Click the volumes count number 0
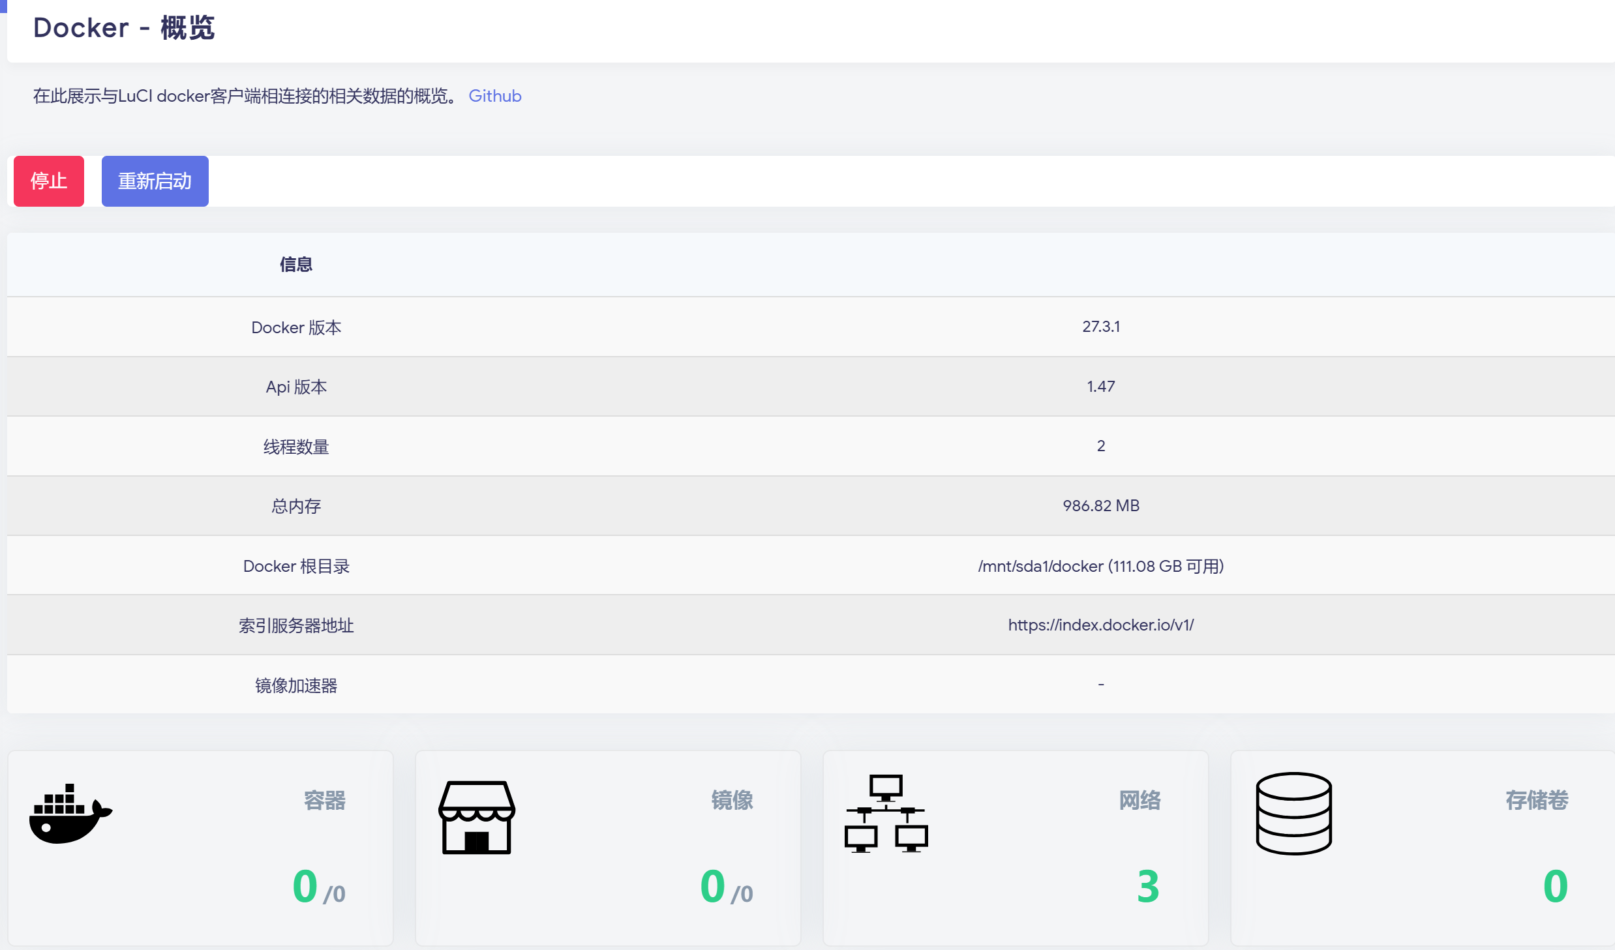Image resolution: width=1615 pixels, height=950 pixels. coord(1555,886)
